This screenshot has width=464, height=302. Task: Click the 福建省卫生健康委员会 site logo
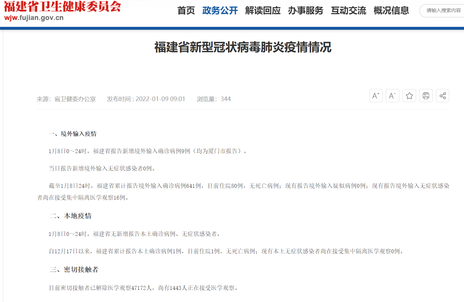pyautogui.click(x=62, y=7)
